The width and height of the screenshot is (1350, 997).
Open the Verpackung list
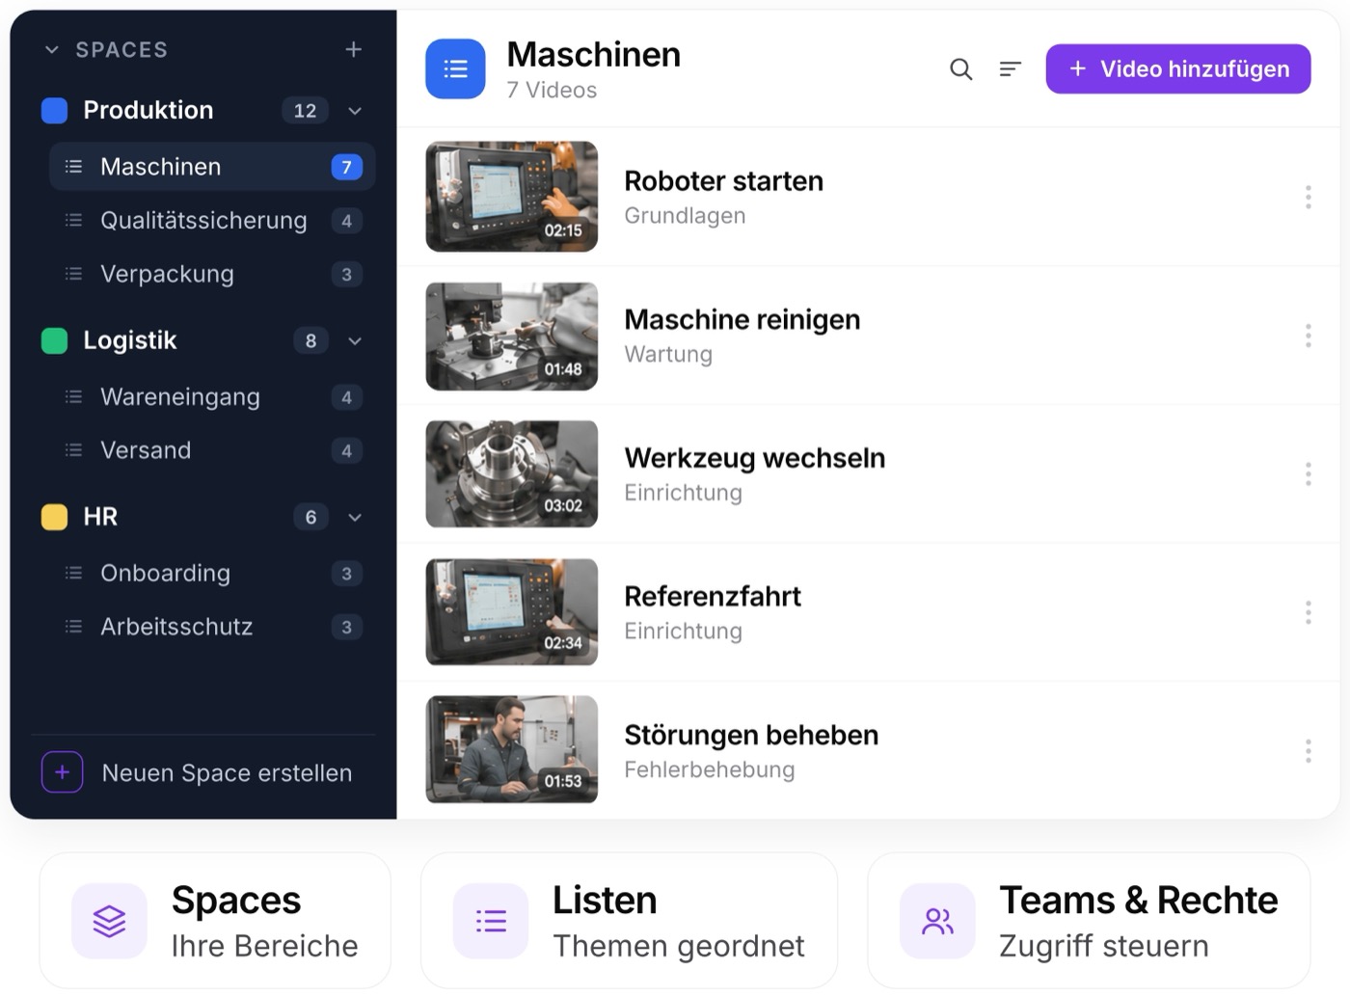point(212,274)
